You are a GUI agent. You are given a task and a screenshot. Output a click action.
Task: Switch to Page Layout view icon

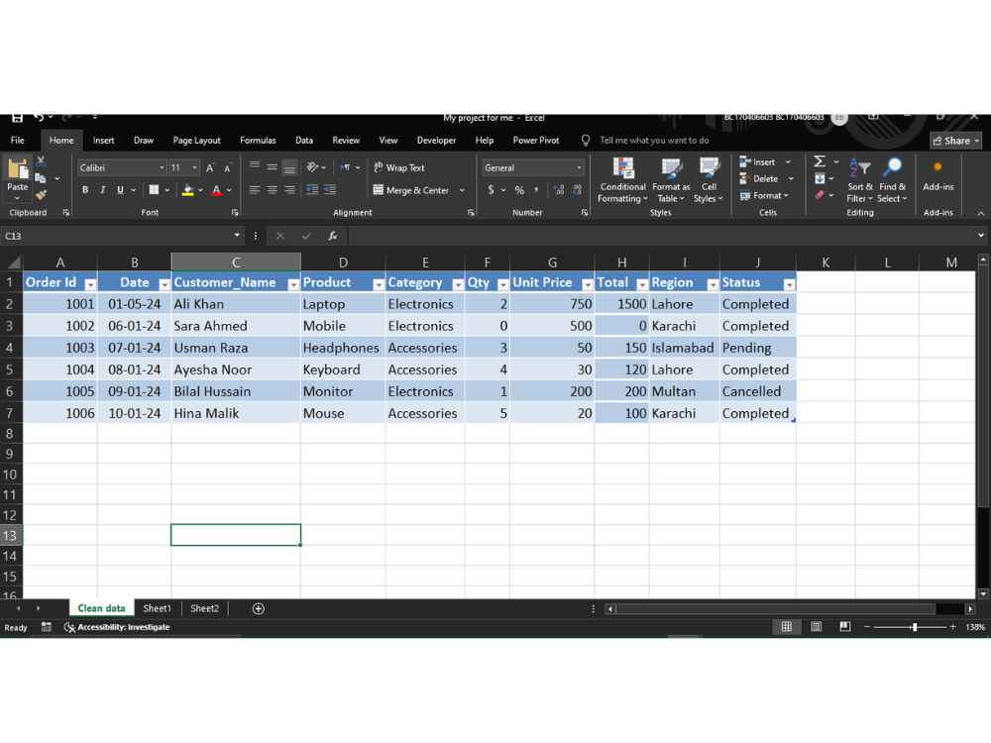point(816,627)
